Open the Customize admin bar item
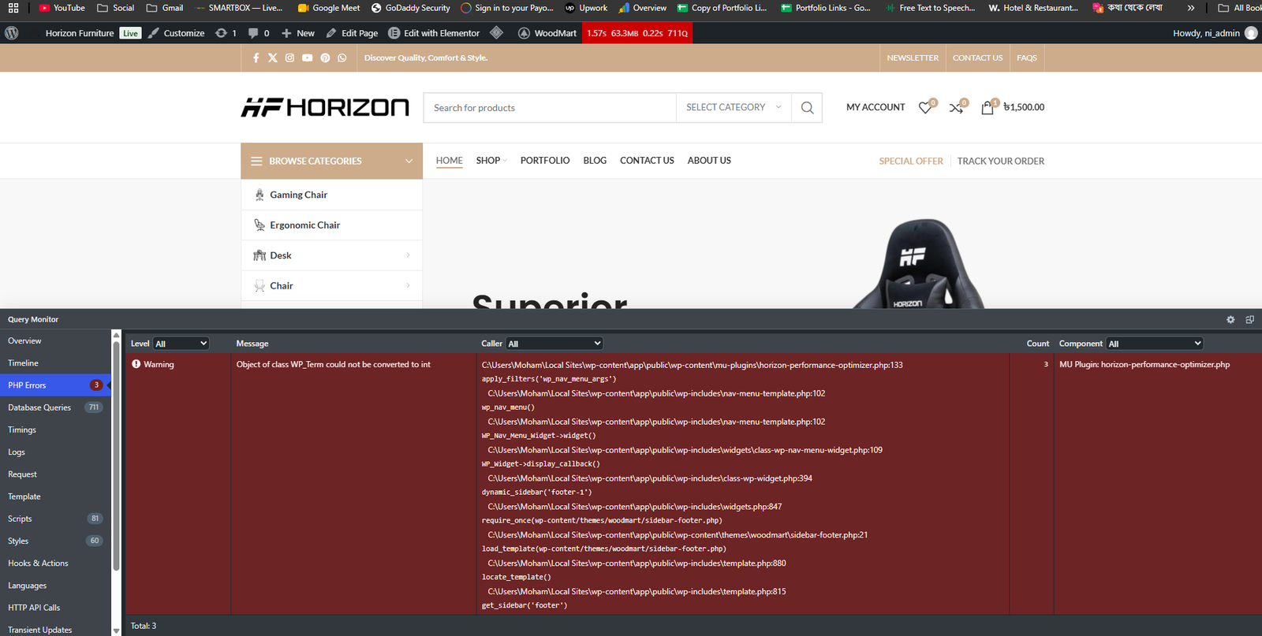The width and height of the screenshot is (1262, 636). pos(177,33)
